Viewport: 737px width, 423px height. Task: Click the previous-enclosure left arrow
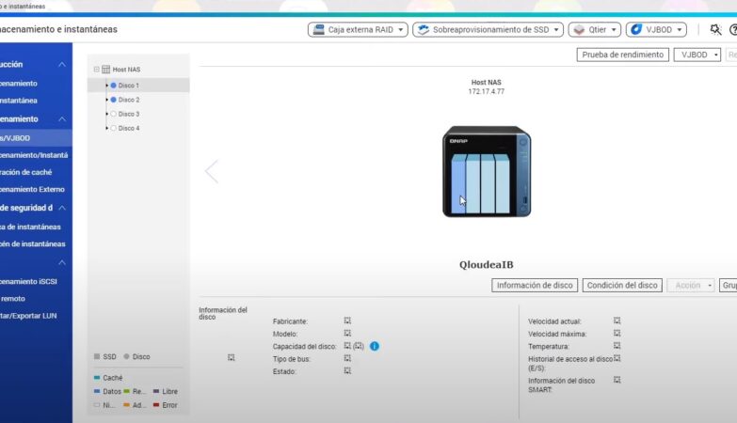click(x=212, y=171)
